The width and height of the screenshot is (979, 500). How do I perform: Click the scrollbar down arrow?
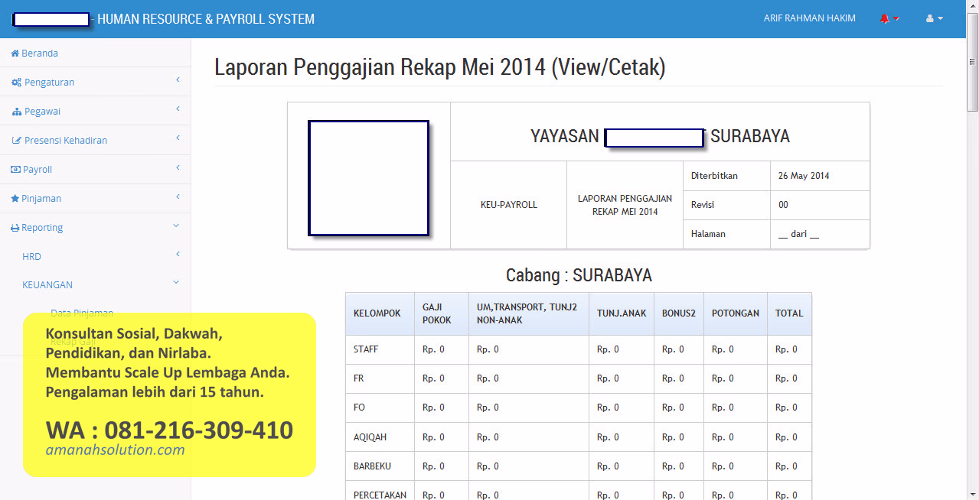pyautogui.click(x=972, y=494)
